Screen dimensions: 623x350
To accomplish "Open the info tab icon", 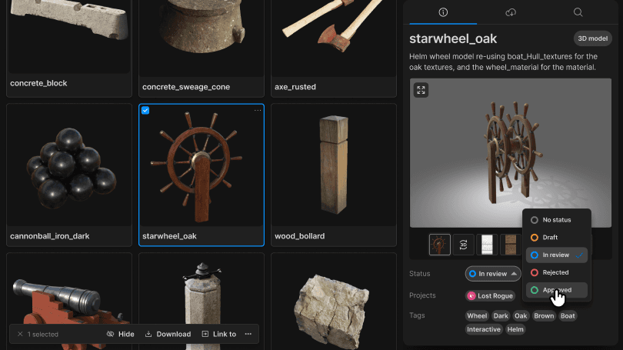I will click(x=443, y=12).
